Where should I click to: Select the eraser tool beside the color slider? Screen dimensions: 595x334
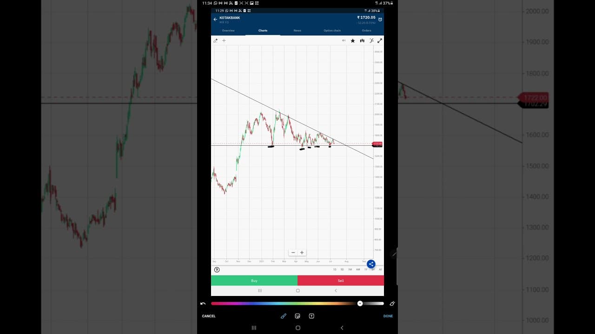(392, 303)
